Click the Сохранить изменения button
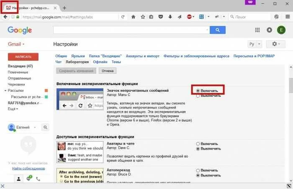 pyautogui.click(x=76, y=71)
